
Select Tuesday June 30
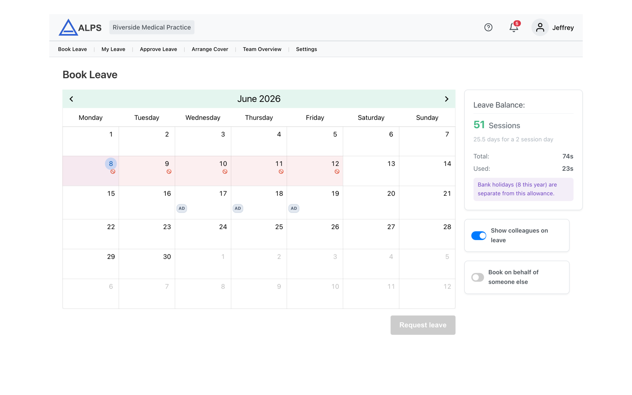tap(147, 264)
